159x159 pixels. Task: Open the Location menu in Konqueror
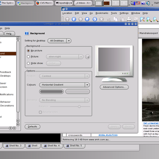[67, 13]
